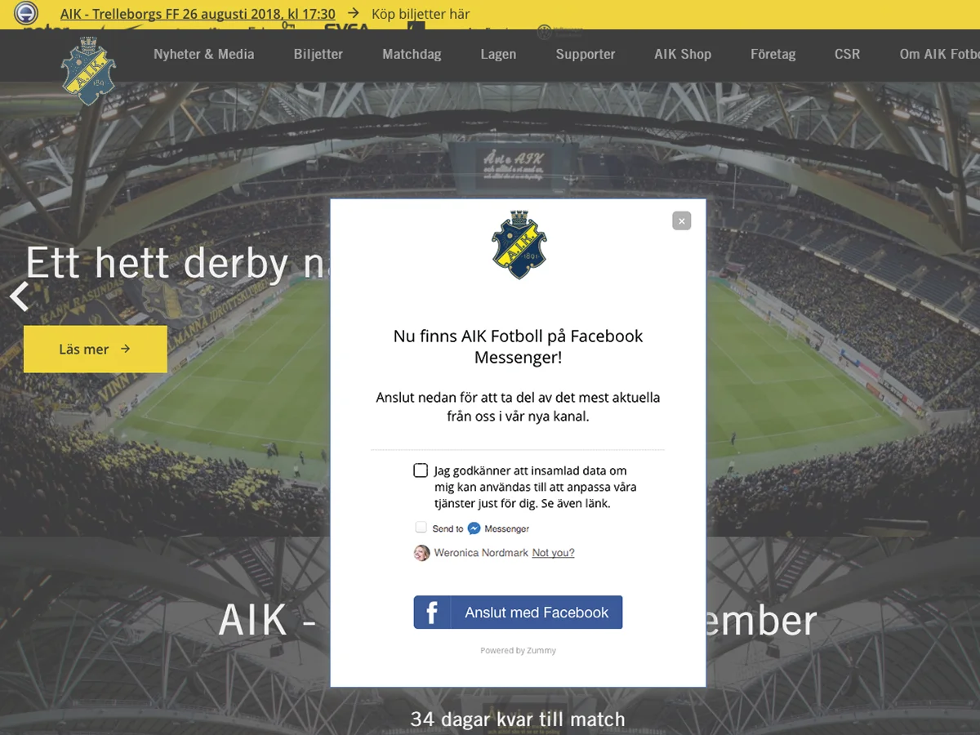
Task: Click the AIK crest logo in header
Action: tap(88, 70)
